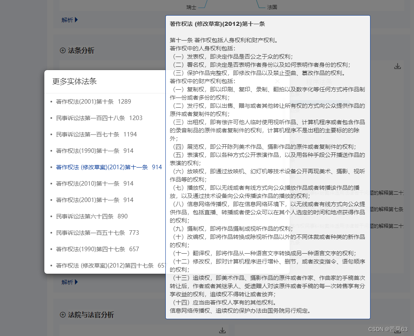Open 民事诉讼法第一百四十八条 1203 entry
Image resolution: width=414 pixels, height=336 pixels.
[99, 118]
